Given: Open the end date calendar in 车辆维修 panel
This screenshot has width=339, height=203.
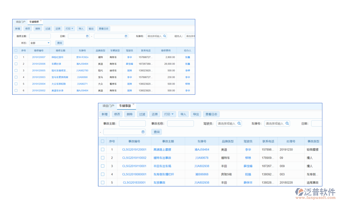Looking at the screenshot, I should pyautogui.click(x=126, y=36).
